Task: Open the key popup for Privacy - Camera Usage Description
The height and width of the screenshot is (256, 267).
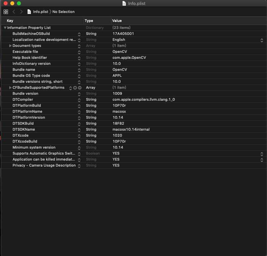Action: (79, 166)
